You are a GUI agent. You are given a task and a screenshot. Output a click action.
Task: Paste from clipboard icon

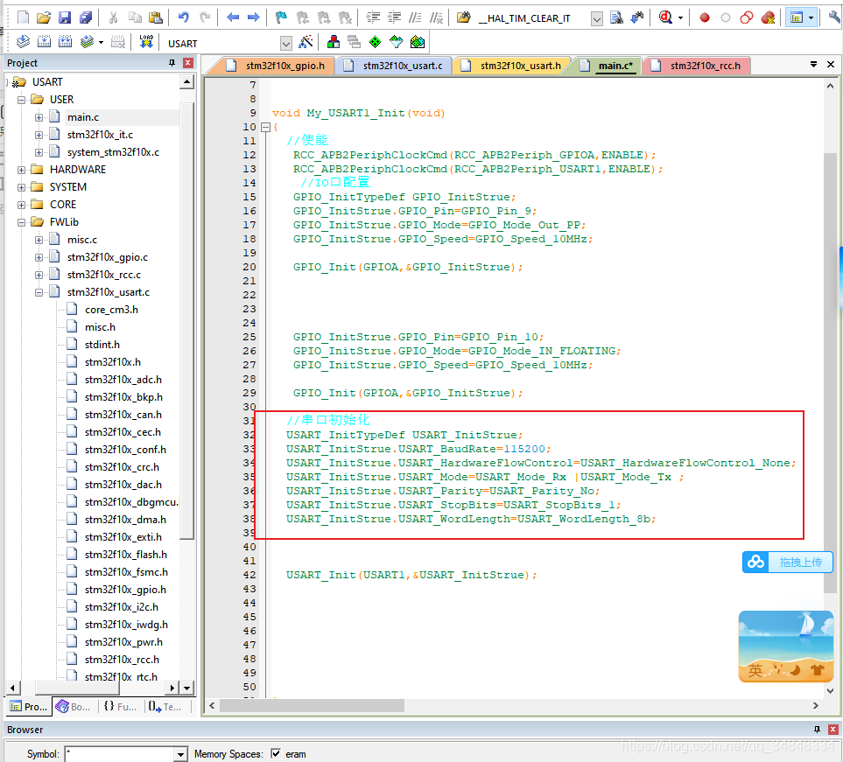[x=155, y=17]
